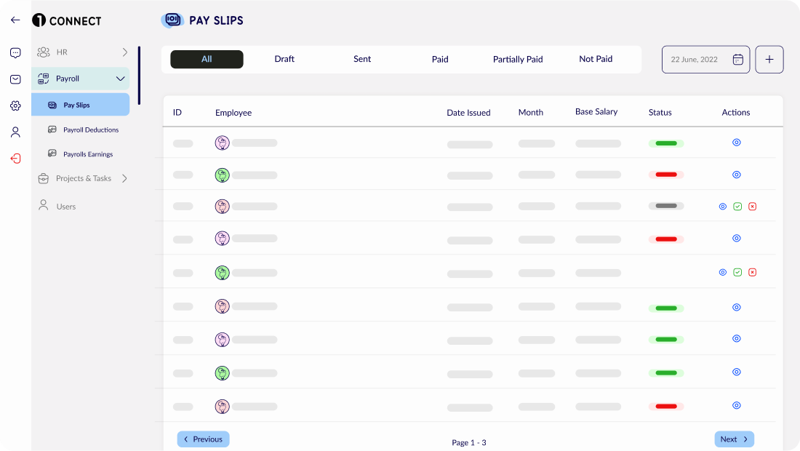Image resolution: width=800 pixels, height=451 pixels.
Task: Click the red logout icon
Action: coord(15,159)
